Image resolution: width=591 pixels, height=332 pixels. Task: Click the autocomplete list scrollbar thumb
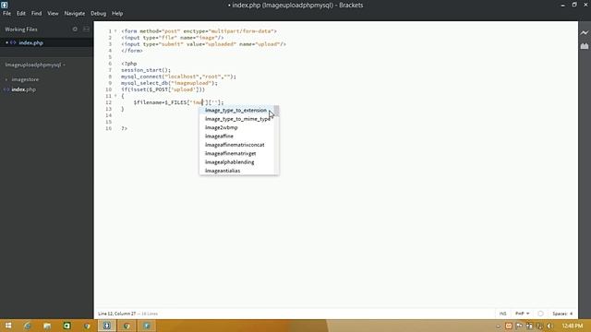coord(276,111)
